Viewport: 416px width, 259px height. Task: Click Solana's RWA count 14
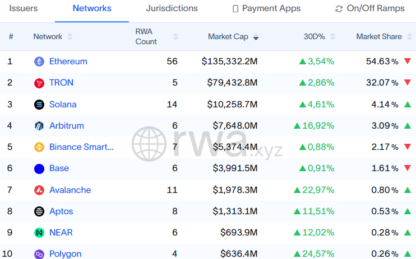pyautogui.click(x=172, y=105)
